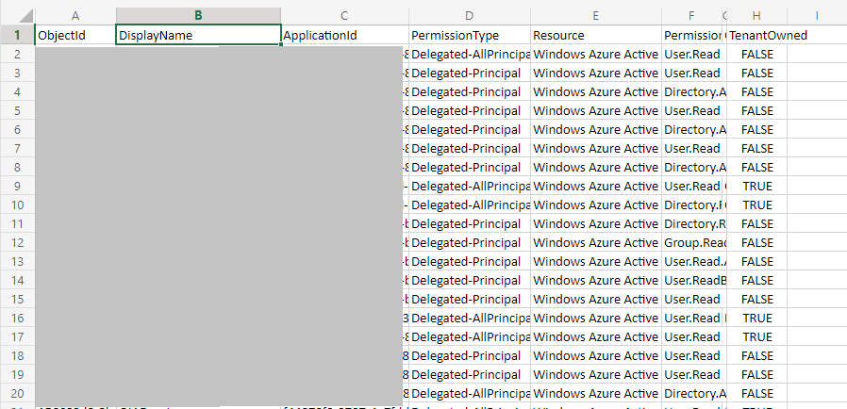Select User.Read.A cell in row 13

[x=692, y=262]
